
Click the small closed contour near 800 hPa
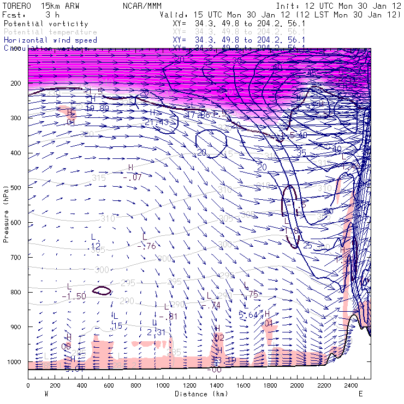[102, 290]
